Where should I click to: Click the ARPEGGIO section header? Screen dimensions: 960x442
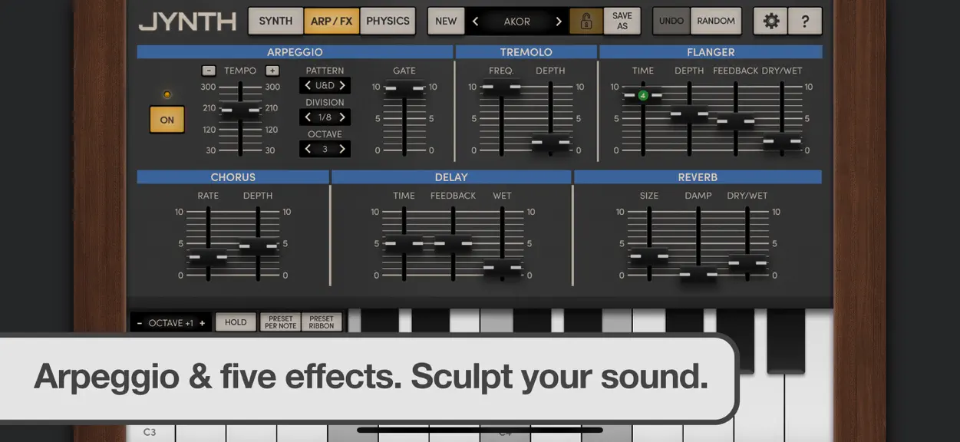[295, 52]
